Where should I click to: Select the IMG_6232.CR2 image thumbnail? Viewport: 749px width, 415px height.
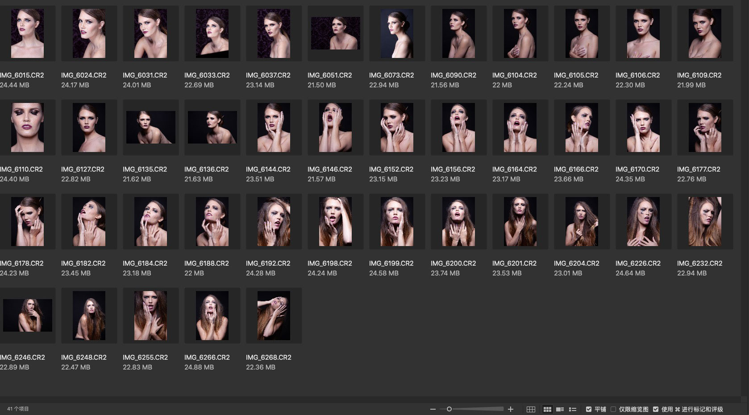[x=705, y=222]
